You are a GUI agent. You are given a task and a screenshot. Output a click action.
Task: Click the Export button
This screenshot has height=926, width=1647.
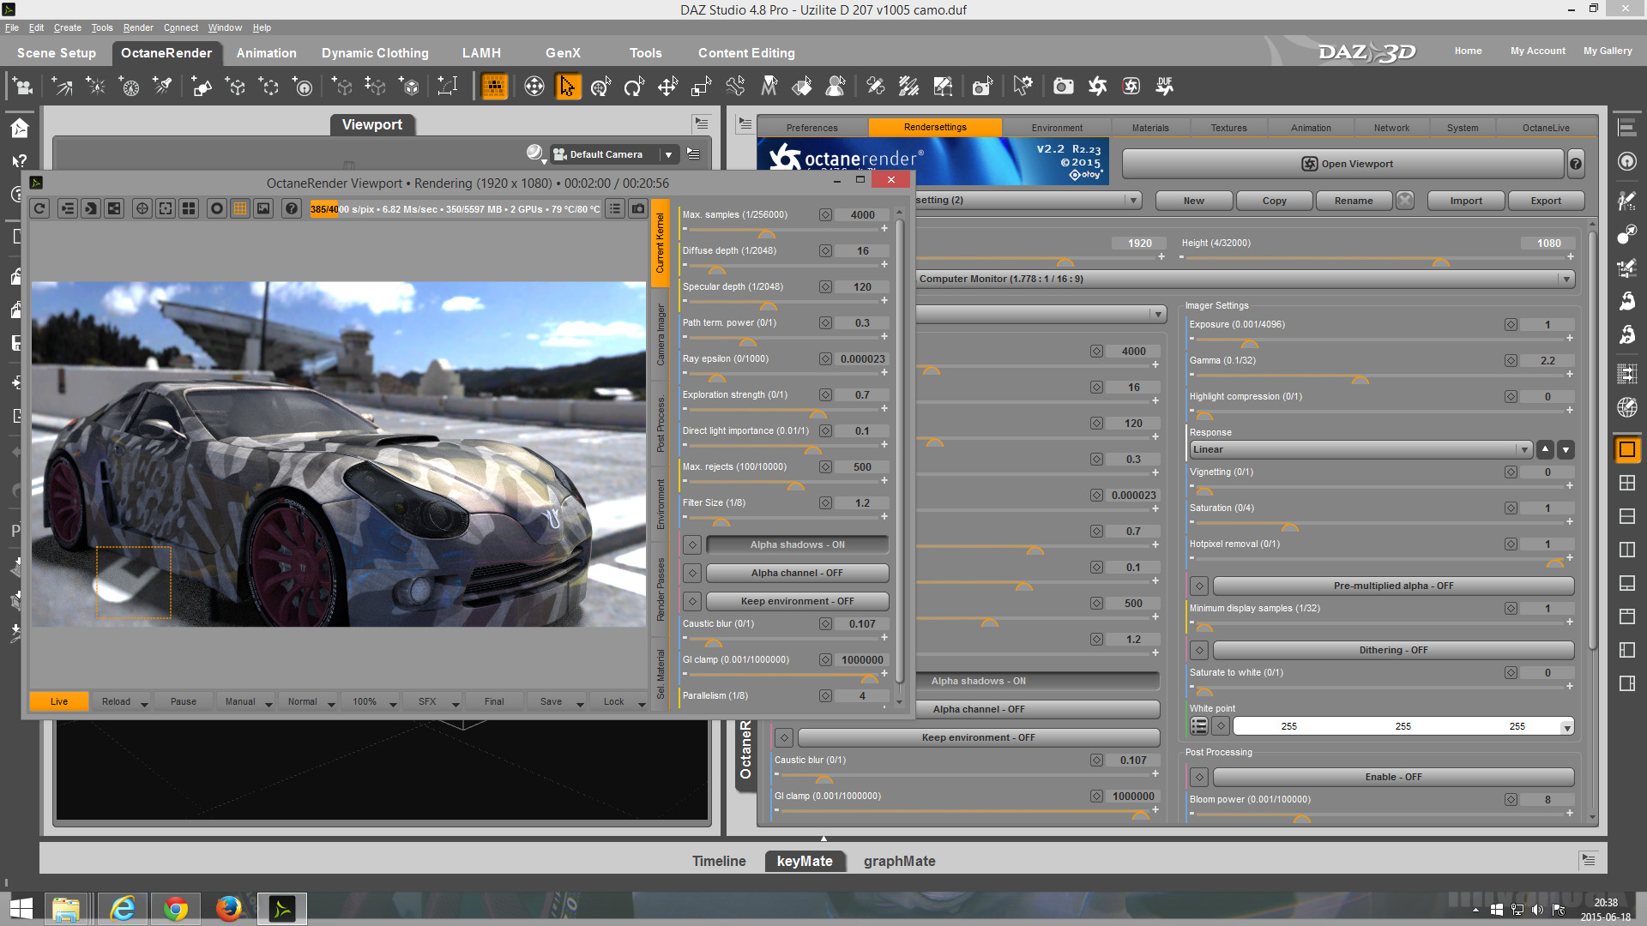click(1545, 201)
